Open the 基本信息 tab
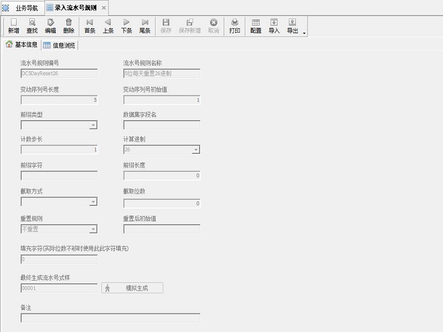 [x=22, y=45]
